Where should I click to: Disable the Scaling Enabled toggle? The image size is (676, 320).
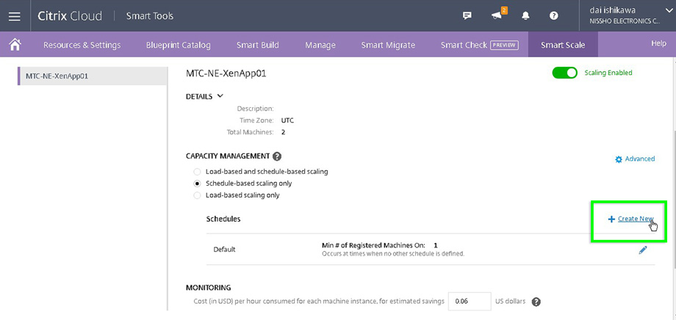(564, 73)
